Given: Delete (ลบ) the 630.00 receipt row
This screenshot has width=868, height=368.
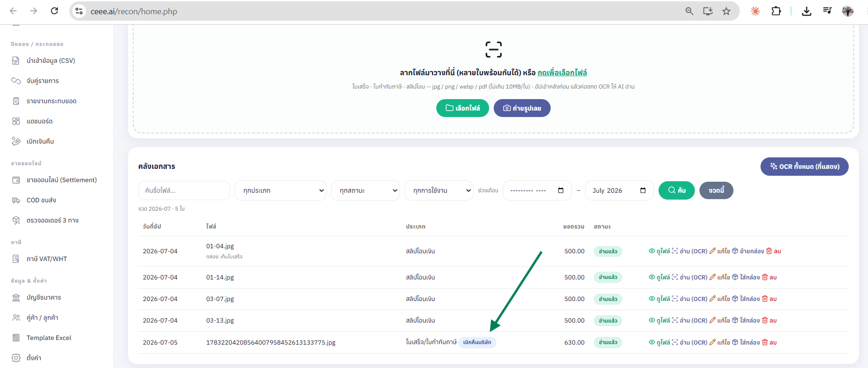Looking at the screenshot, I should tap(769, 342).
